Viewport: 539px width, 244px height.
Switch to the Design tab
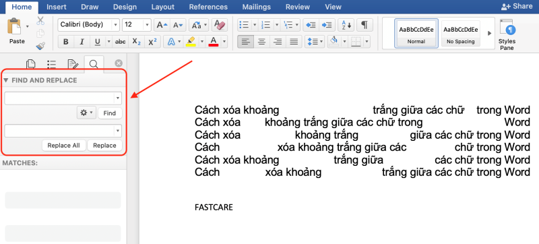125,7
